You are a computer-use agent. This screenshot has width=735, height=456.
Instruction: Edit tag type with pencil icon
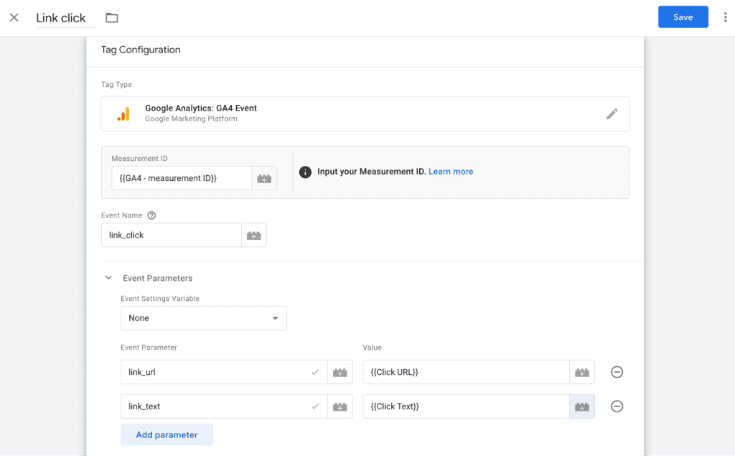click(x=612, y=114)
